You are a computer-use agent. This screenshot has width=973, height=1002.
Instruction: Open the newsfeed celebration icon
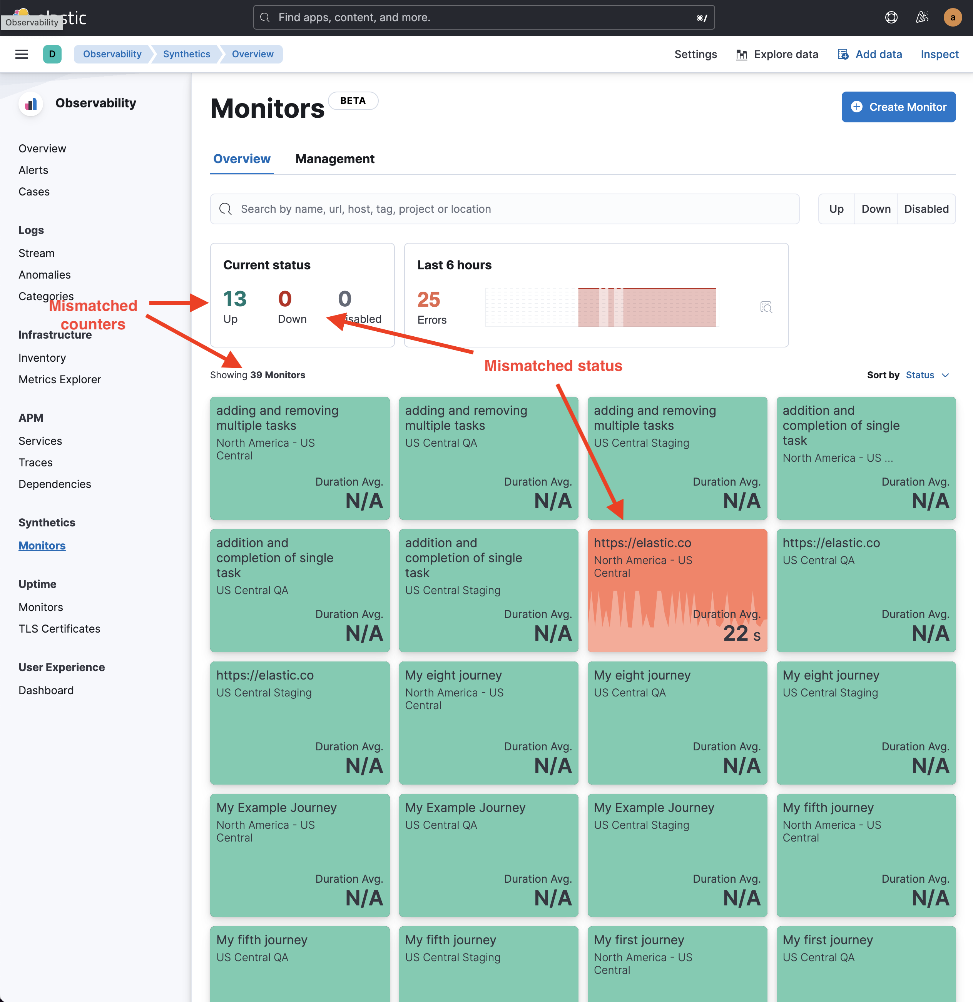[x=921, y=17]
